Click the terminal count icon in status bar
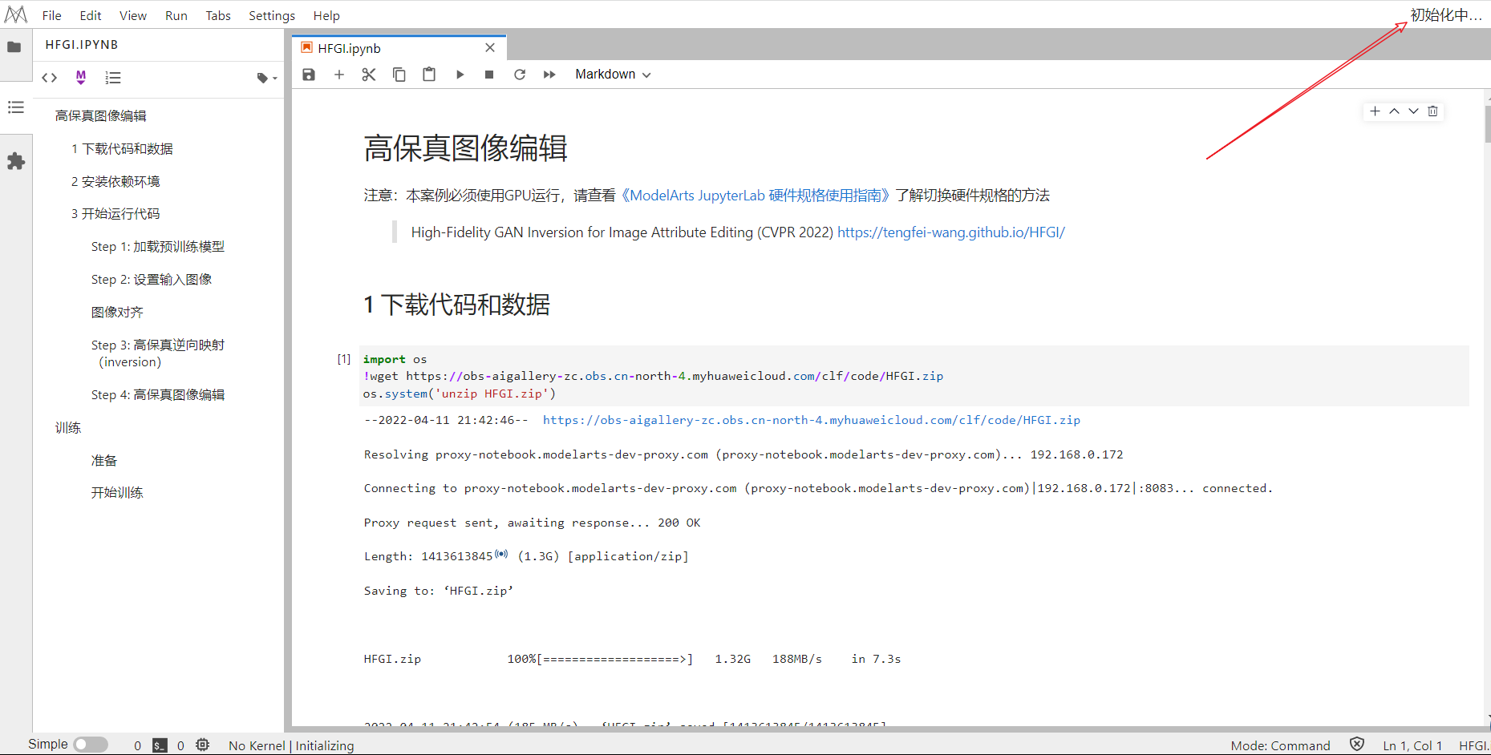 coord(160,745)
